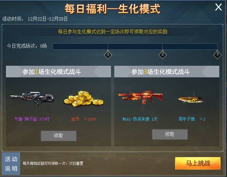Click the M4A1-热浪来袭 1天 label
Viewport: 227px width, 177px height.
140,119
